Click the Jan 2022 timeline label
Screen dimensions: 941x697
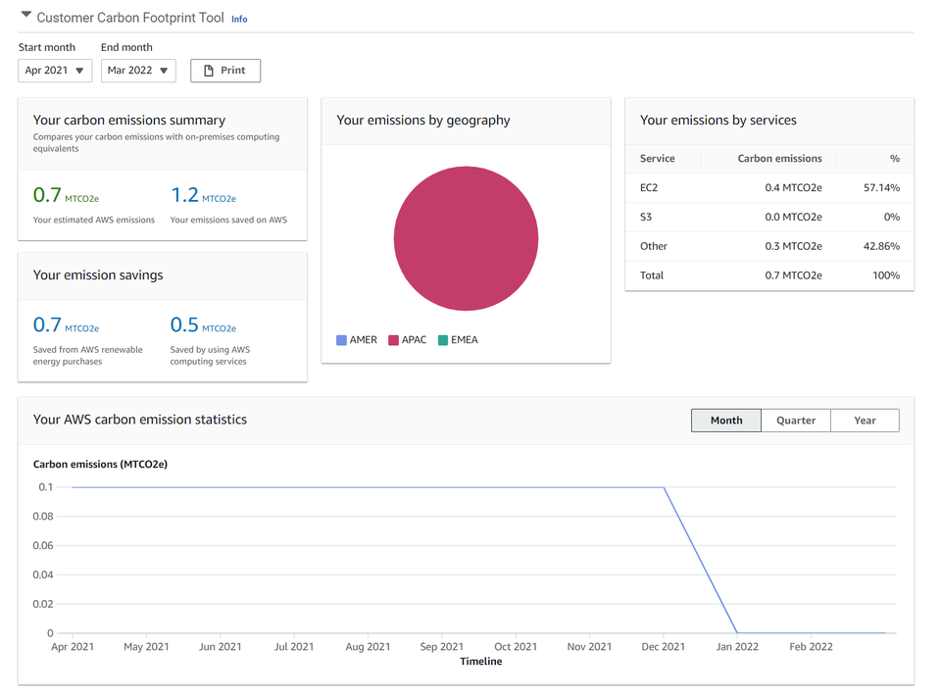pyautogui.click(x=737, y=647)
